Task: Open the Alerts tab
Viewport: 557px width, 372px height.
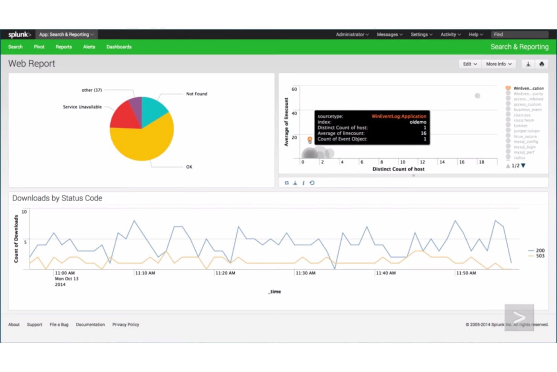Action: click(x=89, y=47)
